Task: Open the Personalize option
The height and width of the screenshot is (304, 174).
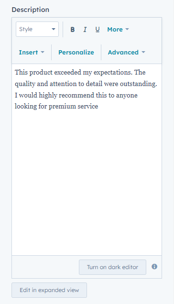Action: [76, 53]
